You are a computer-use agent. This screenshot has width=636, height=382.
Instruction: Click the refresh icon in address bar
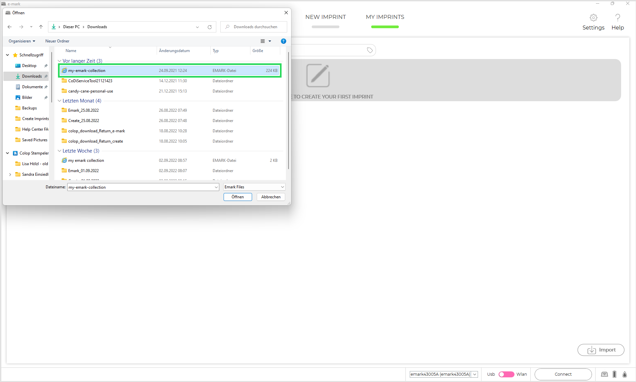click(210, 27)
